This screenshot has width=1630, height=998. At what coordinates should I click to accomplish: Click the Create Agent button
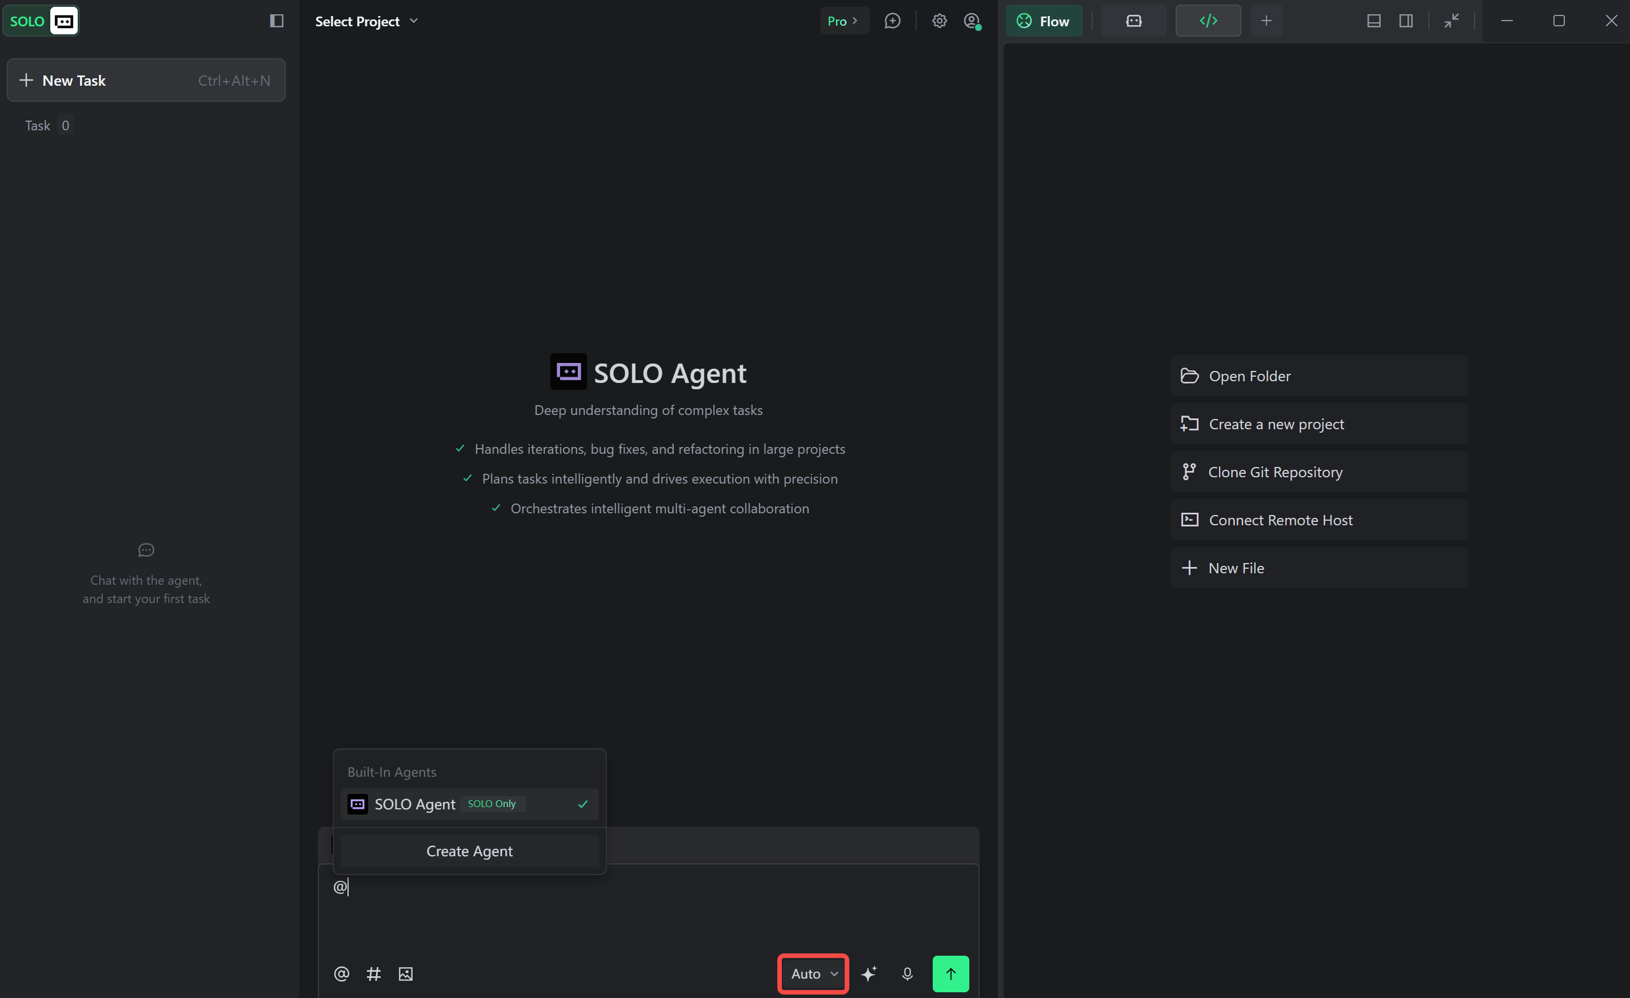point(469,851)
